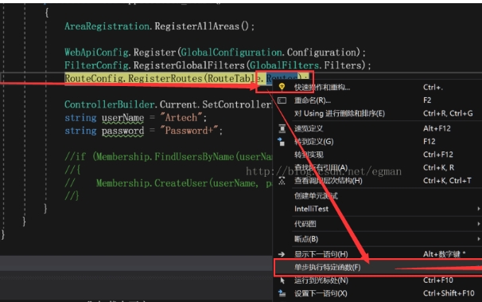Click FilterConfig in the code
The image size is (482, 302).
(x=96, y=65)
